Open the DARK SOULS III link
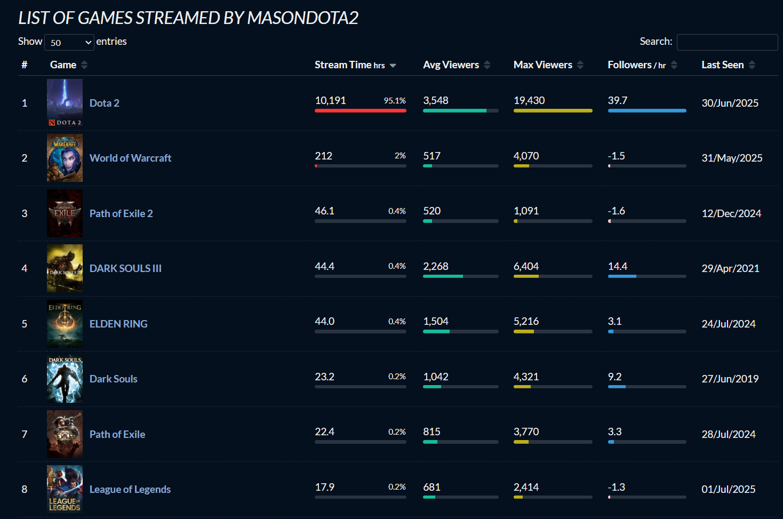783x519 pixels. click(x=125, y=268)
